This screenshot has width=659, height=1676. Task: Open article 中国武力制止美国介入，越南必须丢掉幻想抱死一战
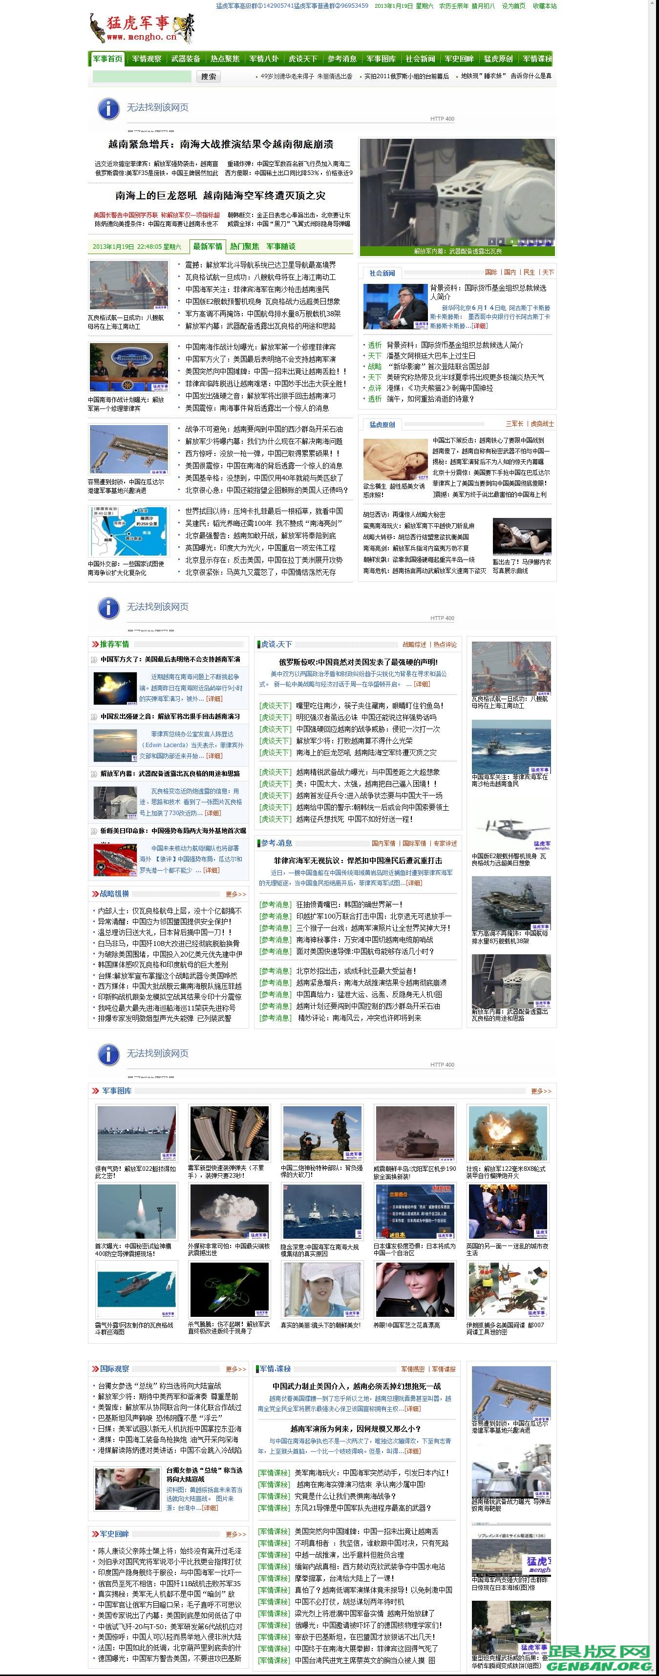coord(357,1386)
